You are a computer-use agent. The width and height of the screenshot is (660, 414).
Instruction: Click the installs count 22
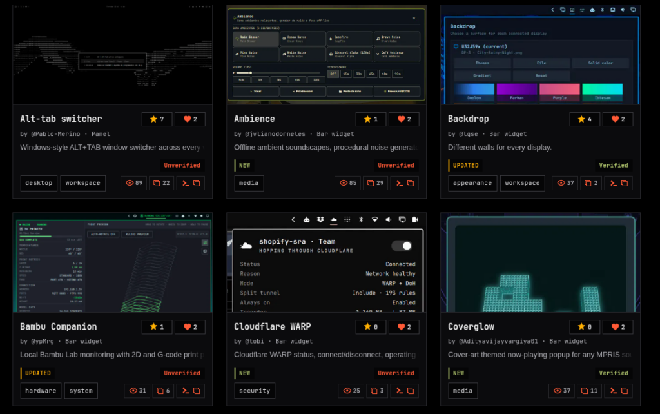[x=161, y=183]
